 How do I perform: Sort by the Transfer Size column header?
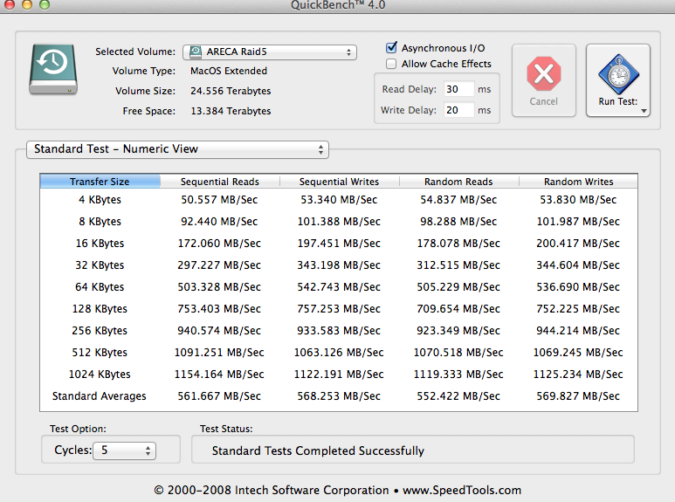coord(100,182)
